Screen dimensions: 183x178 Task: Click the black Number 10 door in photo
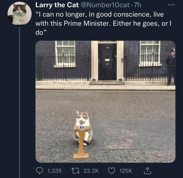tap(107, 62)
